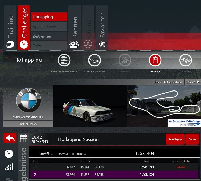
Task: Click the session delta column header
Action: [181, 161]
